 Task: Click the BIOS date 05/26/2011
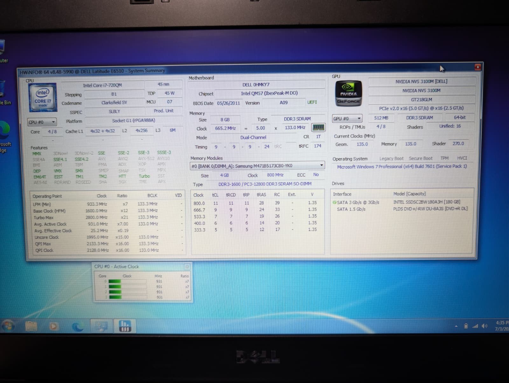(228, 103)
